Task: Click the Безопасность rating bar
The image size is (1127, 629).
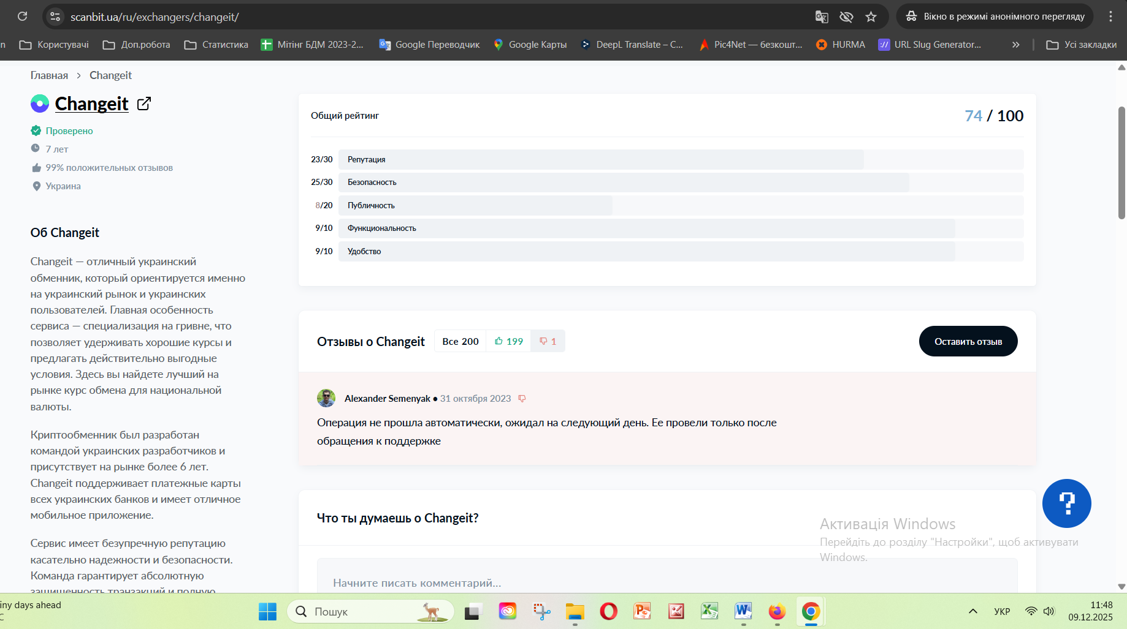Action: (x=681, y=182)
